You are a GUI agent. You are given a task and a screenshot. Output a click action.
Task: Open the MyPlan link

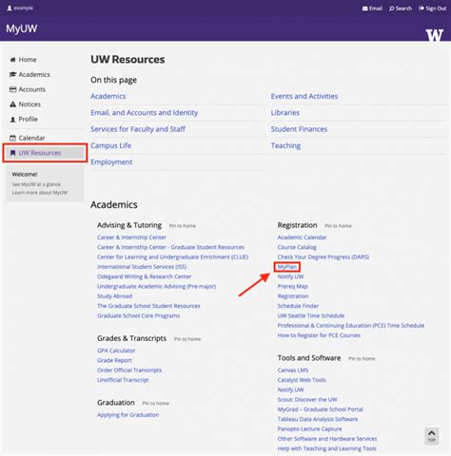tap(287, 267)
